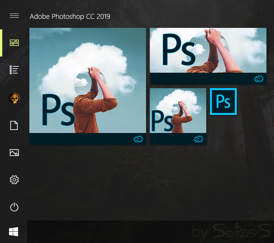Launch the small blue Ps tile
The image size is (274, 243).
pos(223,101)
